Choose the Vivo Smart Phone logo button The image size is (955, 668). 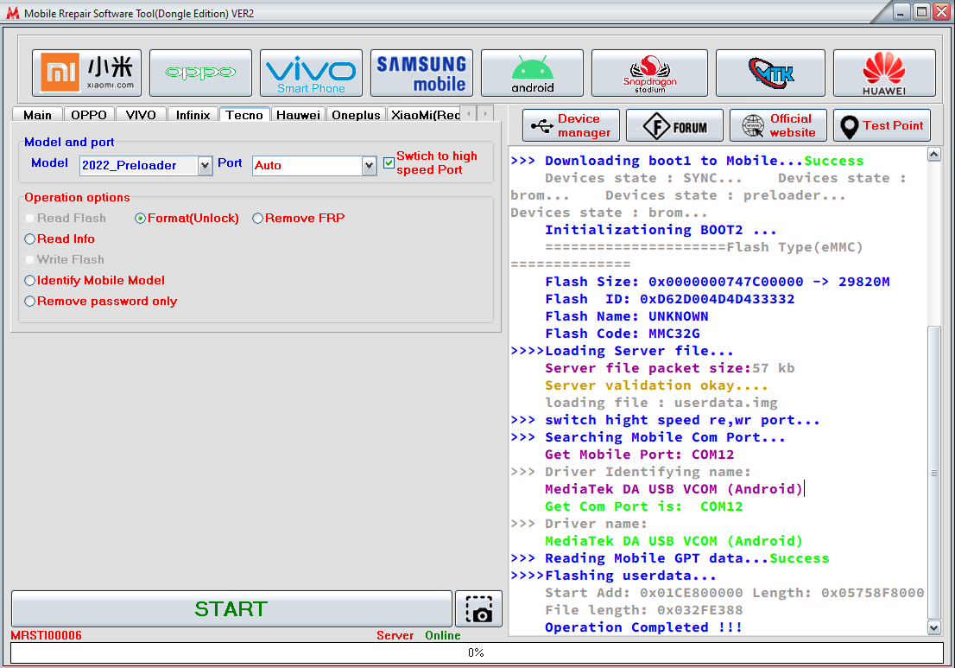(x=311, y=73)
